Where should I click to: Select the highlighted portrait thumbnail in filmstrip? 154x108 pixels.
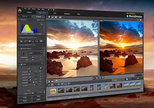point(99,87)
